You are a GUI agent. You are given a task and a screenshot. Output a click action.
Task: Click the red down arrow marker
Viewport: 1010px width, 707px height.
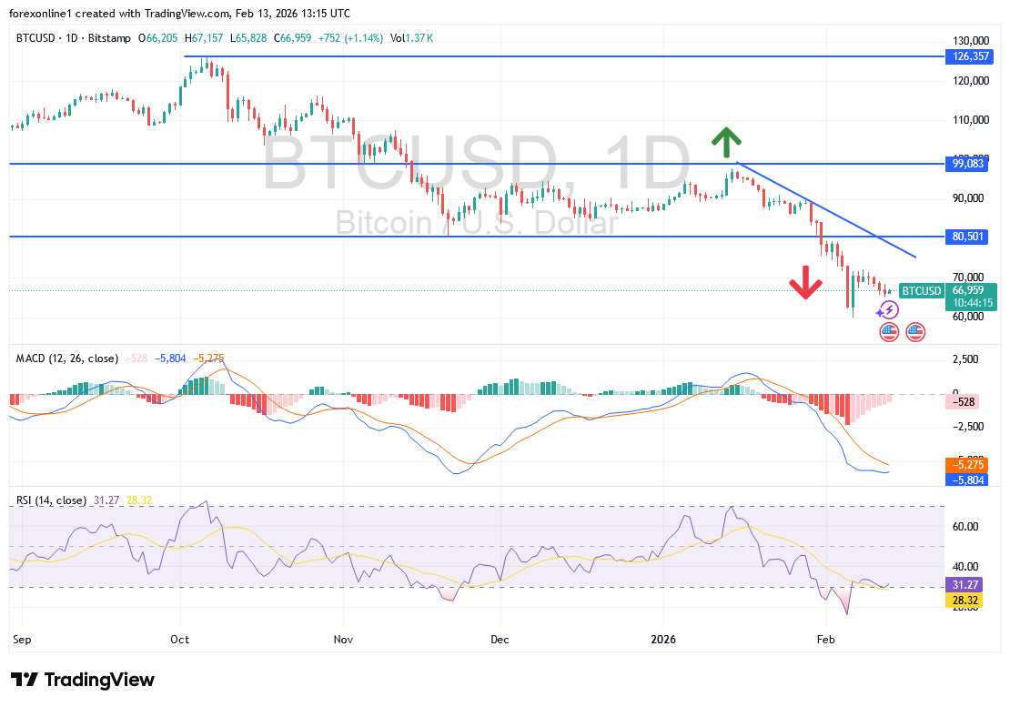[x=805, y=282]
